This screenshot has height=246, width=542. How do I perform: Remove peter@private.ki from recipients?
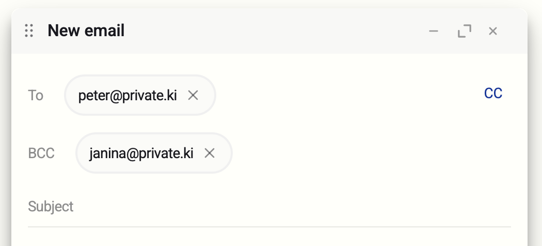tap(193, 95)
